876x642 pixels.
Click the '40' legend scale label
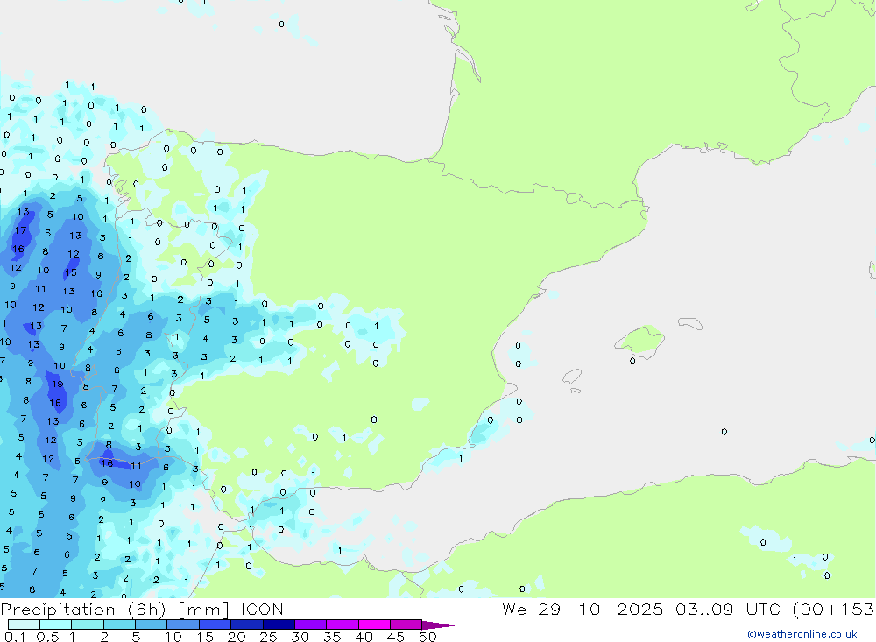point(364,637)
